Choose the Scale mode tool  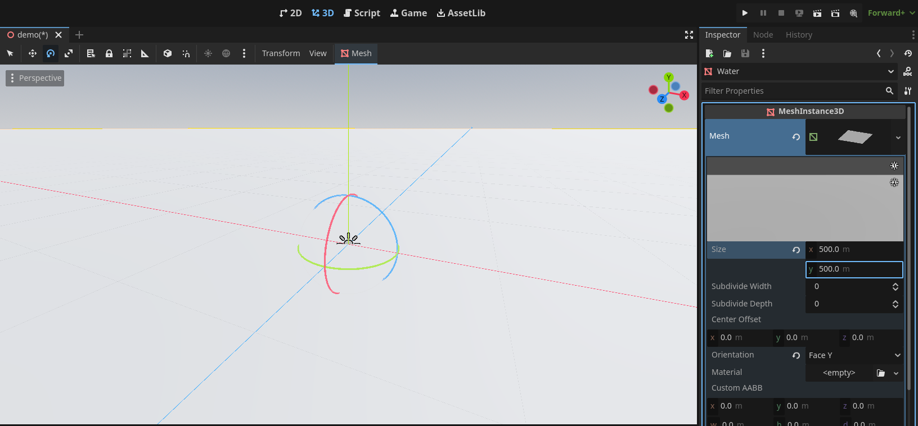coord(69,53)
